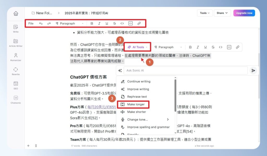Click the '17 words' counter
The image size is (267, 156).
[75, 146]
